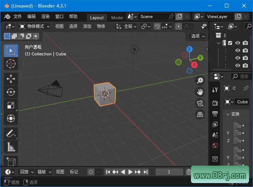Click the zoom view magnifier icon

200,80
